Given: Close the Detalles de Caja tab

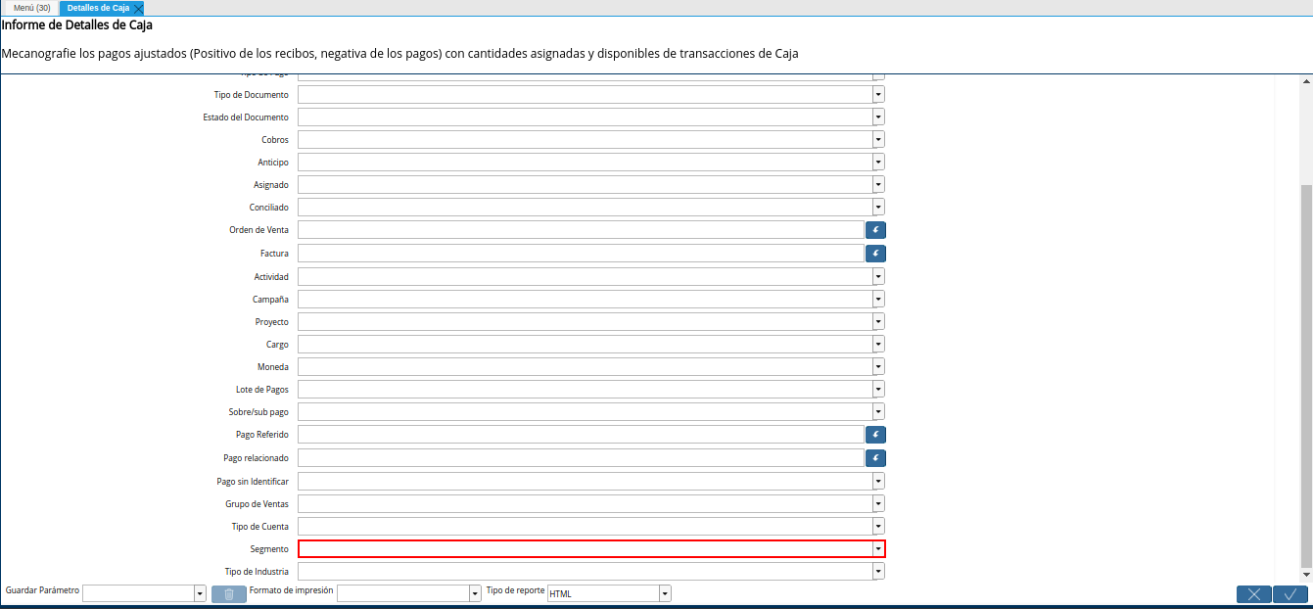Looking at the screenshot, I should [x=138, y=7].
